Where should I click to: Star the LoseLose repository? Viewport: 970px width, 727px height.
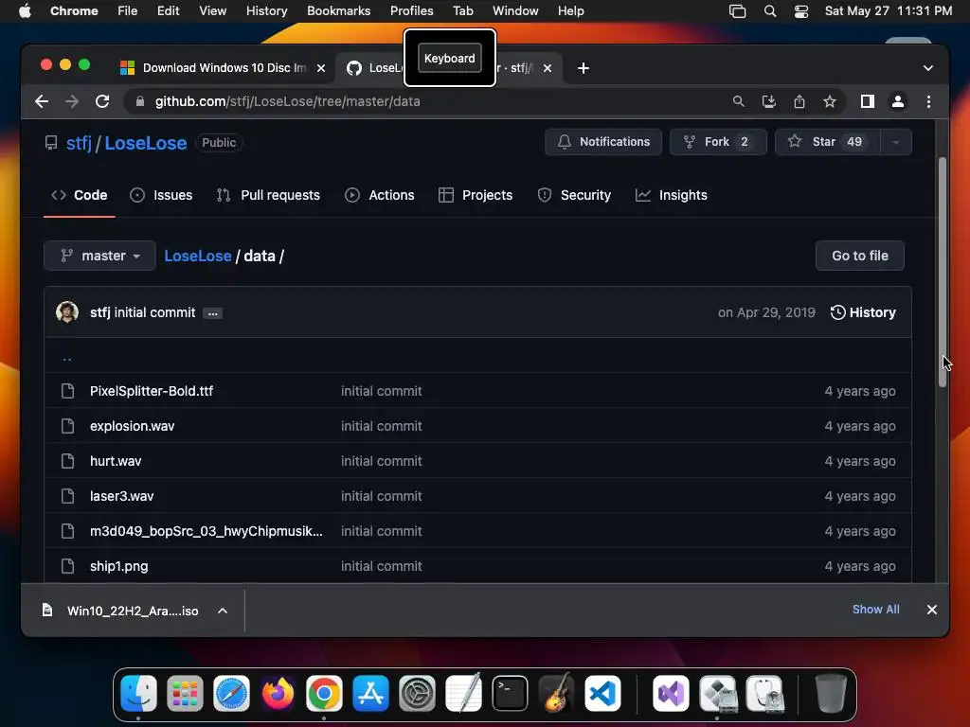click(x=827, y=142)
